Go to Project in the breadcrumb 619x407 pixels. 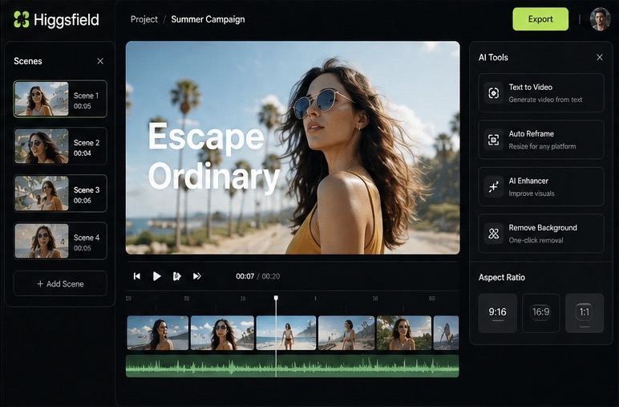tap(144, 19)
